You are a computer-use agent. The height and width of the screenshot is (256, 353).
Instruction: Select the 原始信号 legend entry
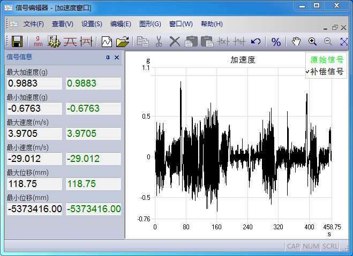[327, 60]
